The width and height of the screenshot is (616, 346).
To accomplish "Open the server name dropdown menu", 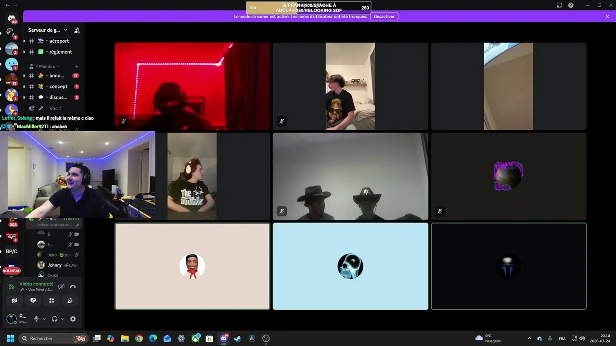I will tap(48, 30).
